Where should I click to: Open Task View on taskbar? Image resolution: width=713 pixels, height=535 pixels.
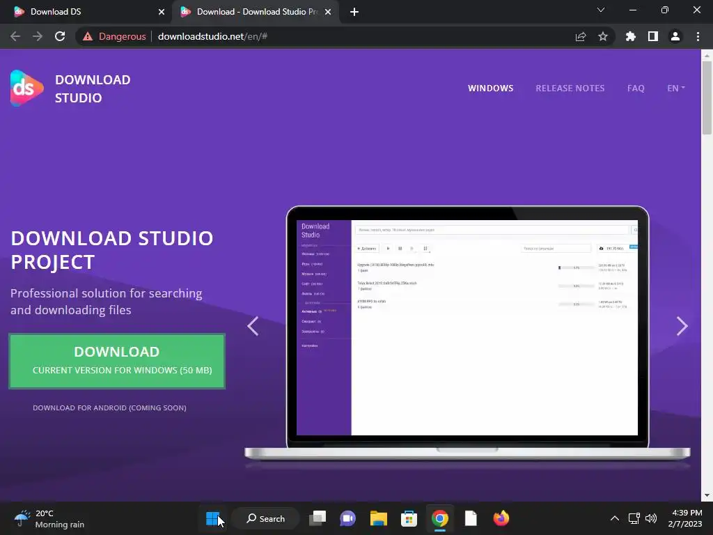point(318,518)
